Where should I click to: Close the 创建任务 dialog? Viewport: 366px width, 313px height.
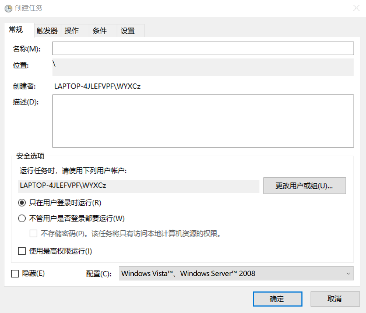[356, 8]
